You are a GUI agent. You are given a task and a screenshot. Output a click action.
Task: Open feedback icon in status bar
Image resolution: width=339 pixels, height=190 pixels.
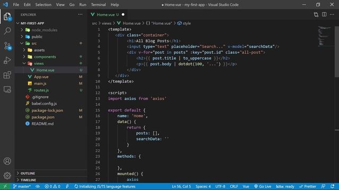tap(323, 186)
